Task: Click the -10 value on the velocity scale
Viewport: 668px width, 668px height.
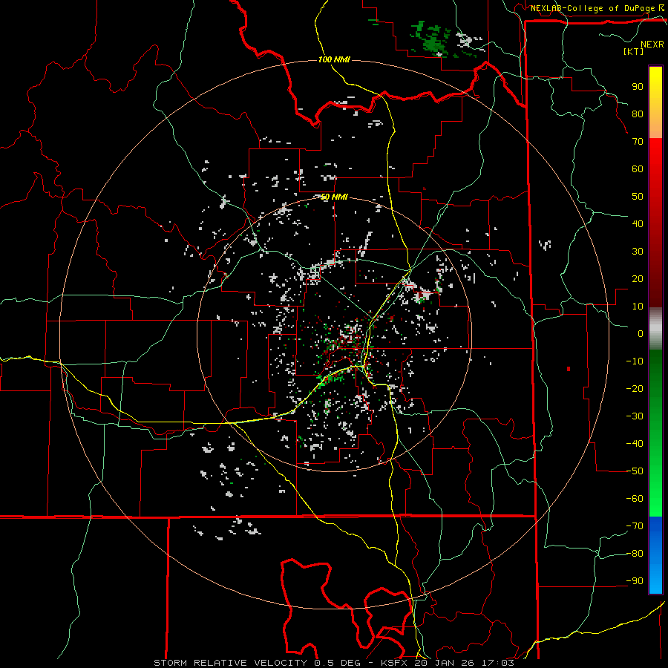Action: (x=635, y=361)
